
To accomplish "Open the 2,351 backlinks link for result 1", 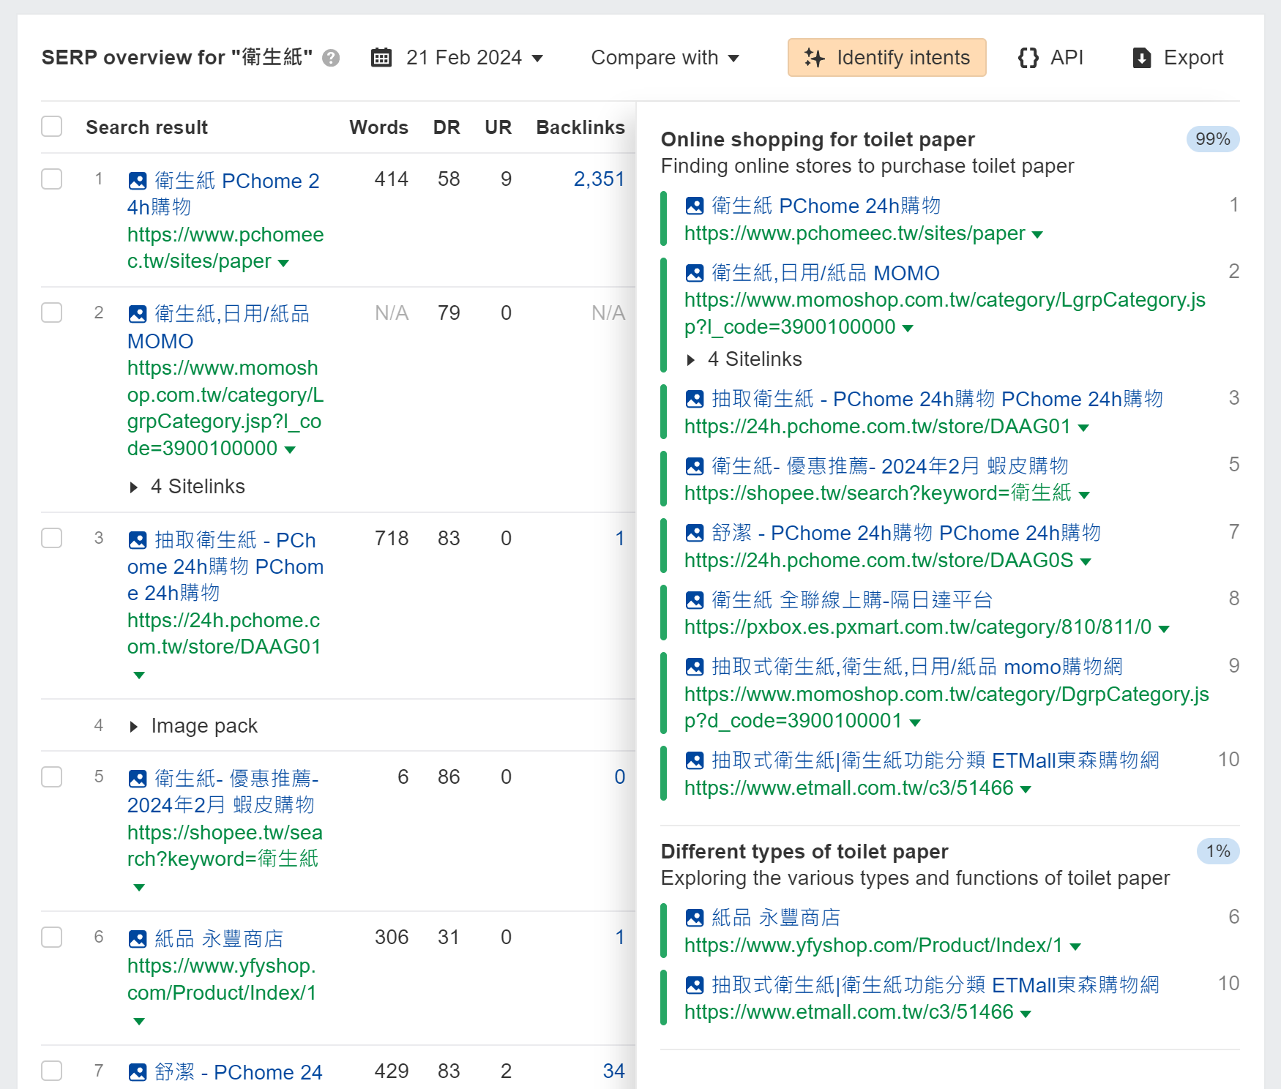I will [599, 179].
